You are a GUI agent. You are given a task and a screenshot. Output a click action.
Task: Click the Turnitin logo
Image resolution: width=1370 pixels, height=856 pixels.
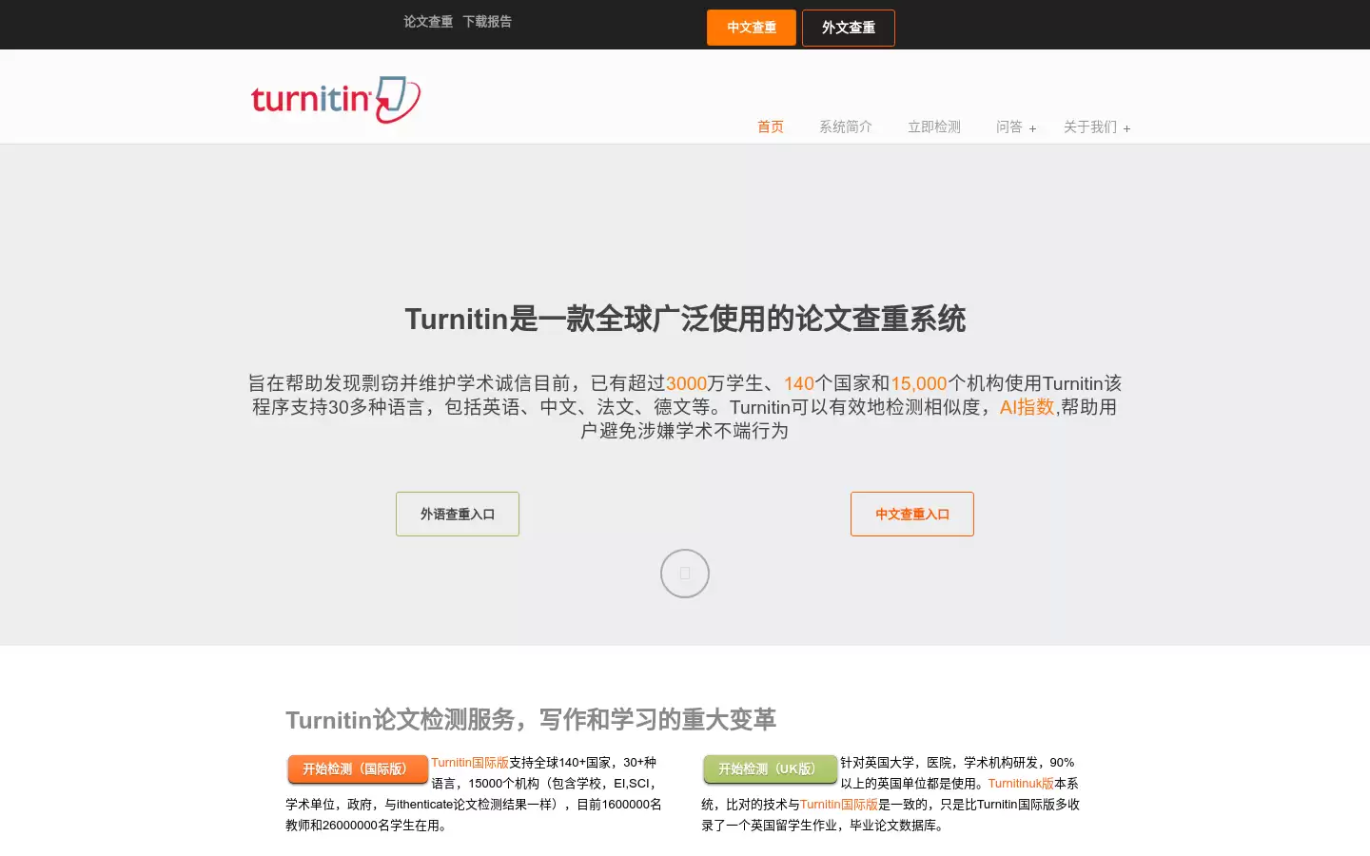(x=336, y=99)
